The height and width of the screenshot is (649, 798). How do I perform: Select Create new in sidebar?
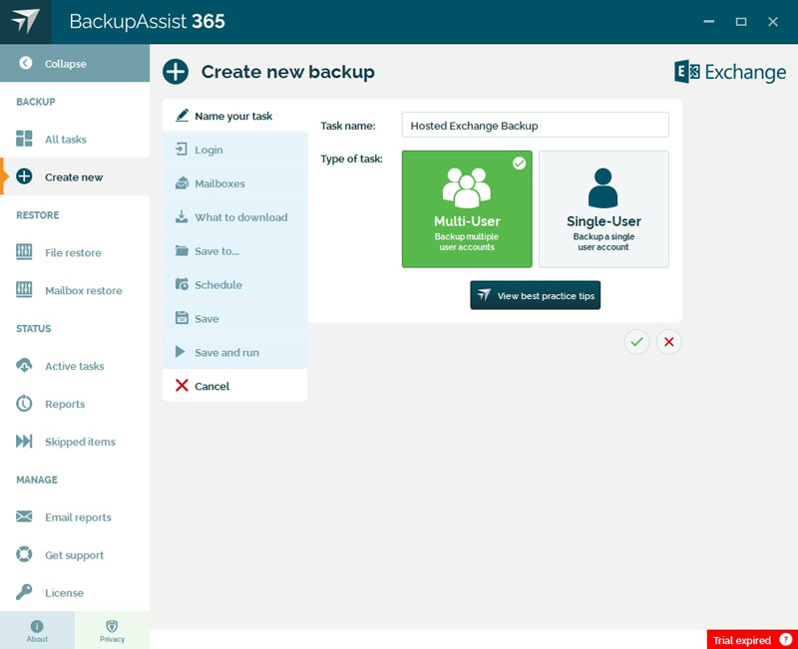click(x=75, y=177)
